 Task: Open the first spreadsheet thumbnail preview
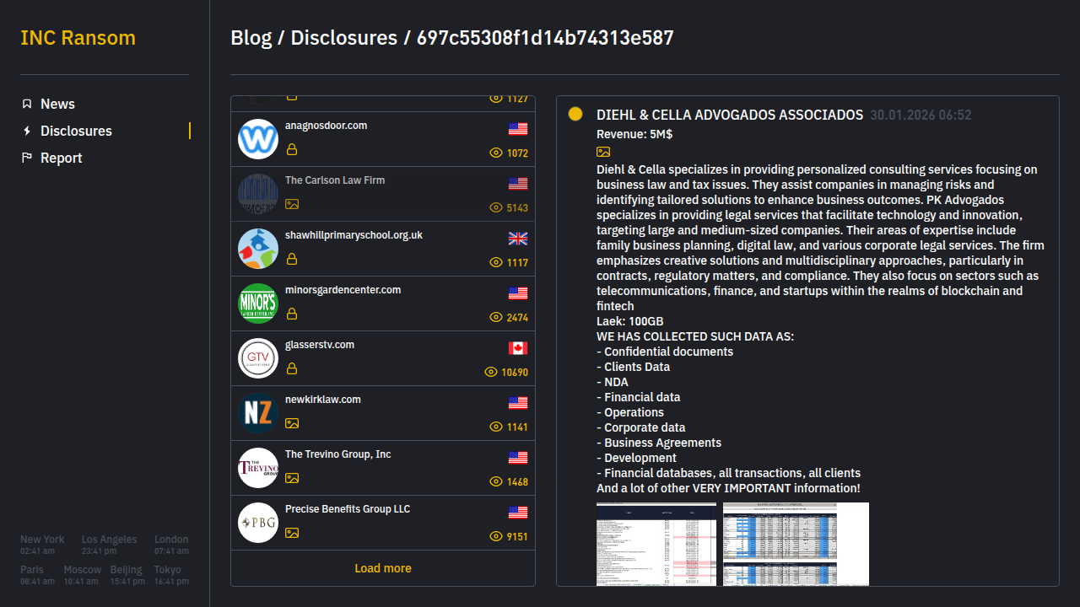[x=656, y=544]
